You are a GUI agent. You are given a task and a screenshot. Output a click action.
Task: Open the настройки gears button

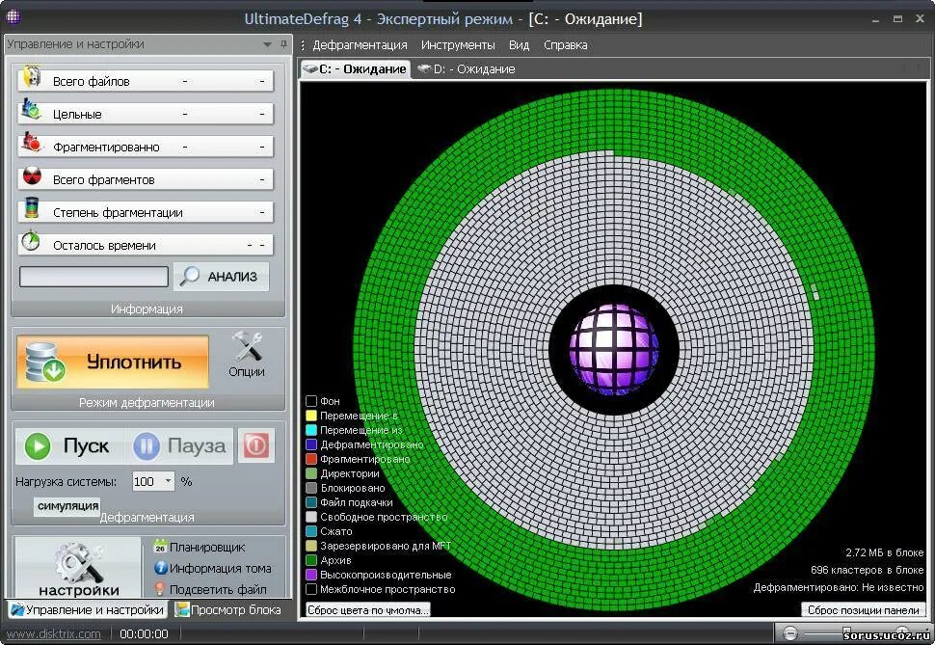tap(78, 568)
